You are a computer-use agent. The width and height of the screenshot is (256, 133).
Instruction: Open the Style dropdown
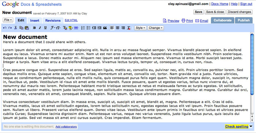(x=140, y=28)
